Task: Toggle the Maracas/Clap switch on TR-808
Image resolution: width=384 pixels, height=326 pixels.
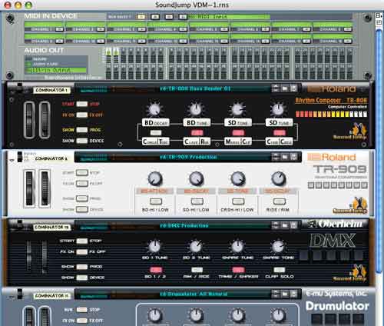Action: (x=238, y=133)
